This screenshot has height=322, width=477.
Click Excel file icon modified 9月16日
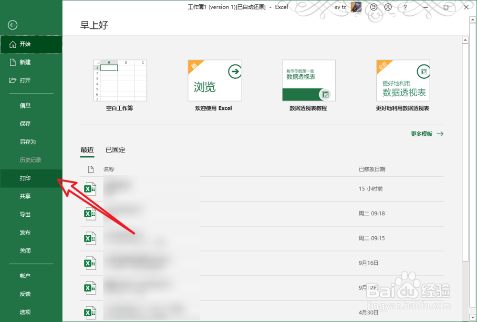click(x=90, y=263)
